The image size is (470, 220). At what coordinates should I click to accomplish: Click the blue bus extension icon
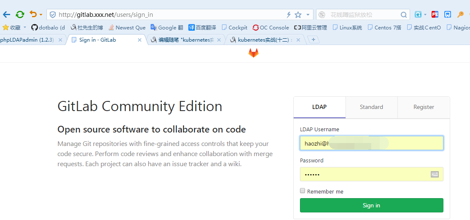tap(448, 14)
